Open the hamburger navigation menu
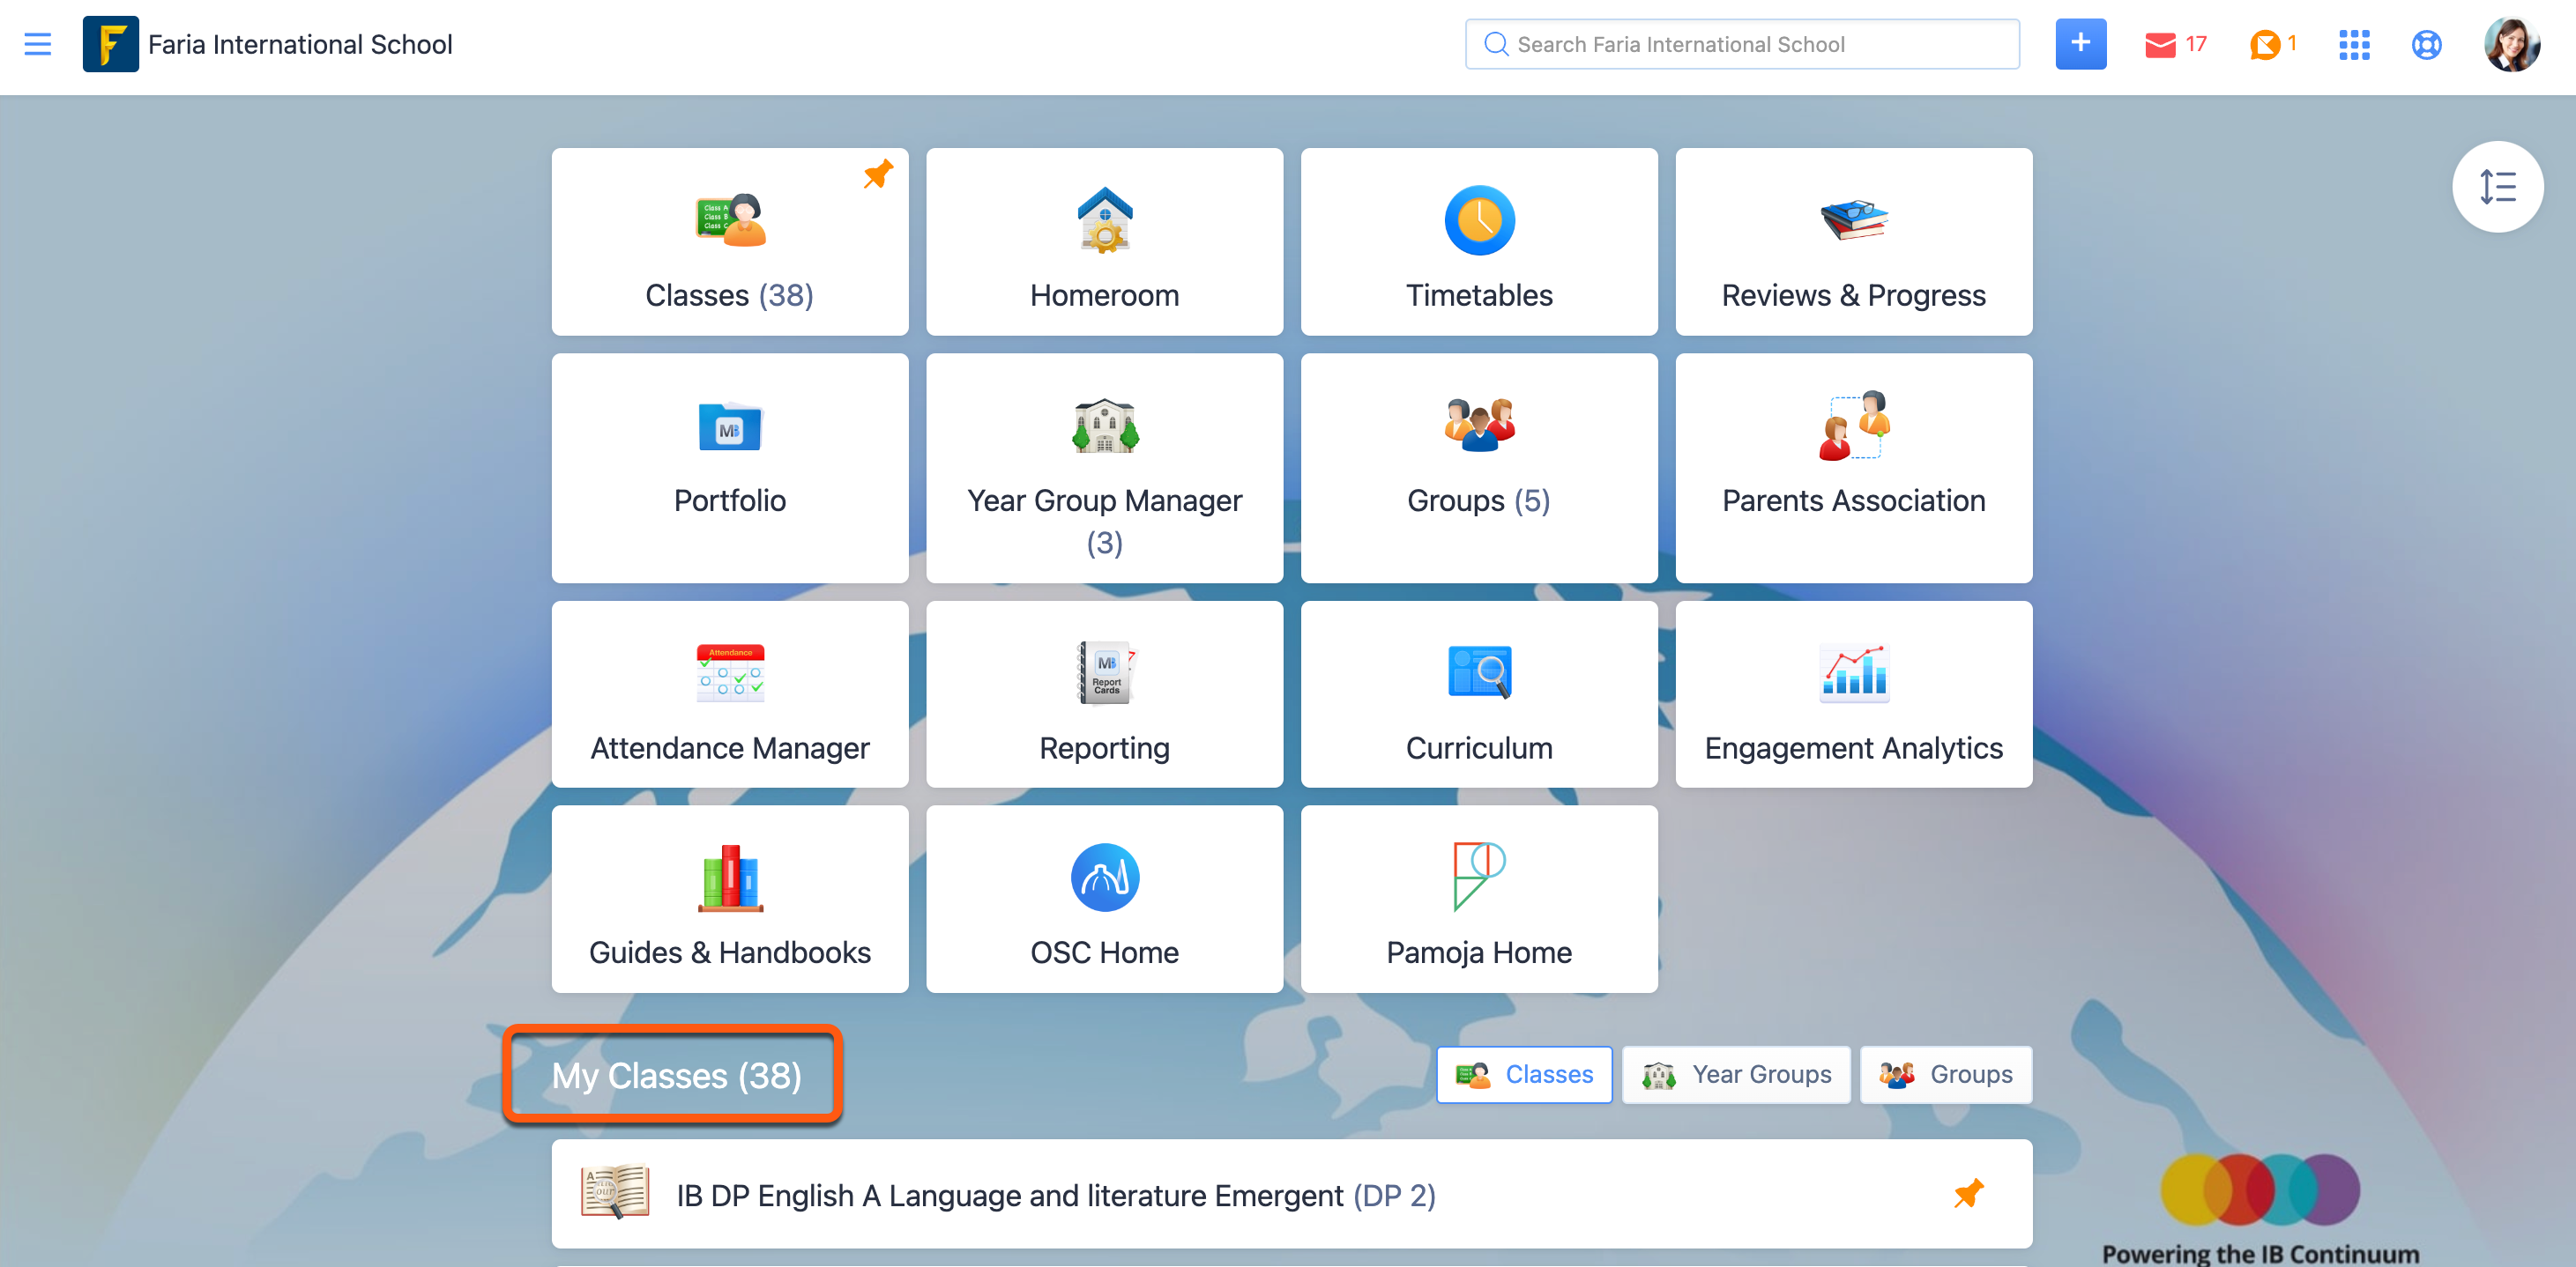The height and width of the screenshot is (1267, 2576). pyautogui.click(x=38, y=44)
